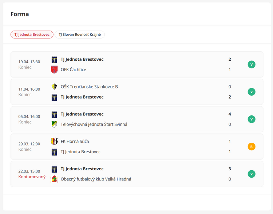Click the Forma section heading
Image resolution: width=273 pixels, height=214 pixels.
(20, 14)
